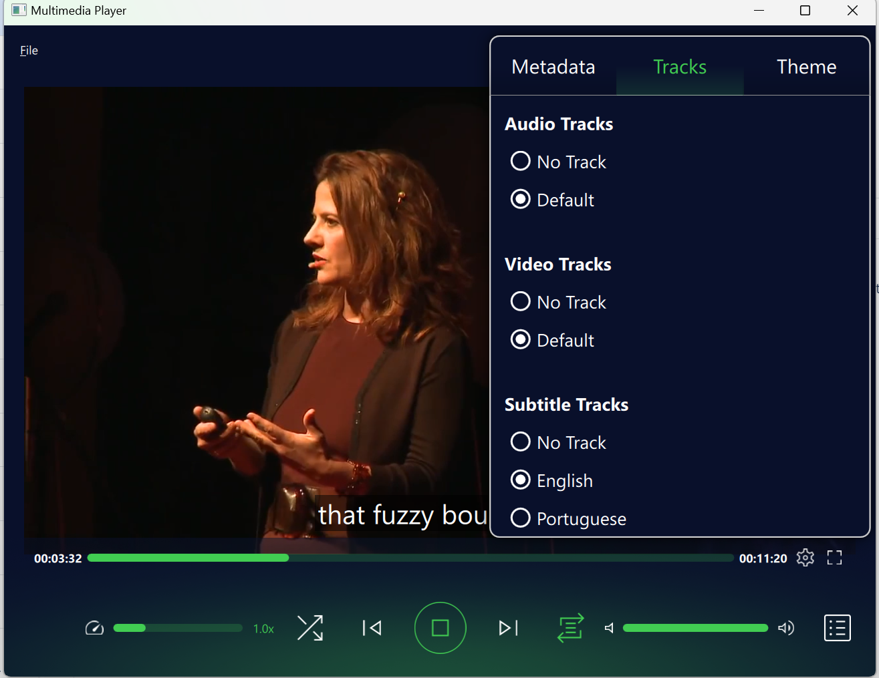Click the shuffle playback icon
This screenshot has width=879, height=678.
309,628
